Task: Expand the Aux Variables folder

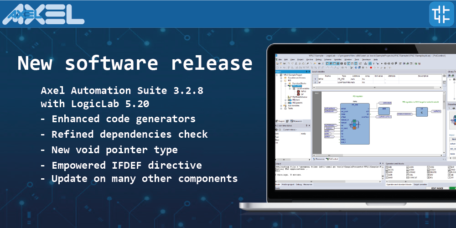Action: coord(281,106)
